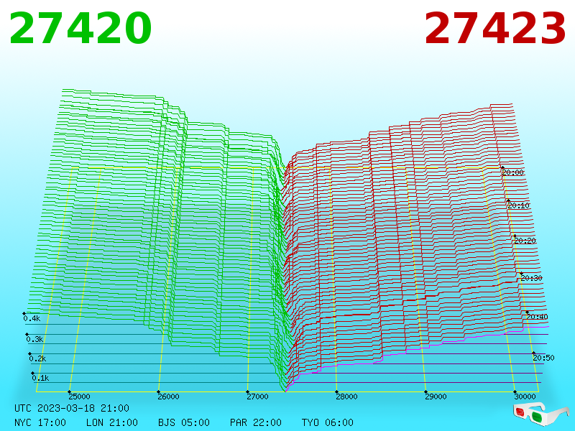Click the LON 21:00 time
This screenshot has width=575, height=431.
[x=112, y=422]
